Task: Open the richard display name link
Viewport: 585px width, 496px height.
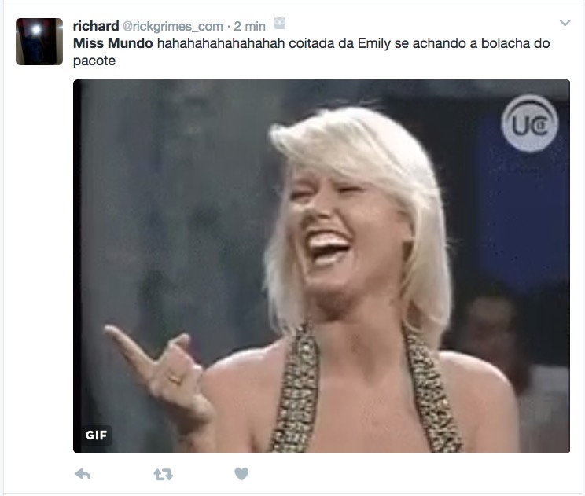Action: pos(96,26)
